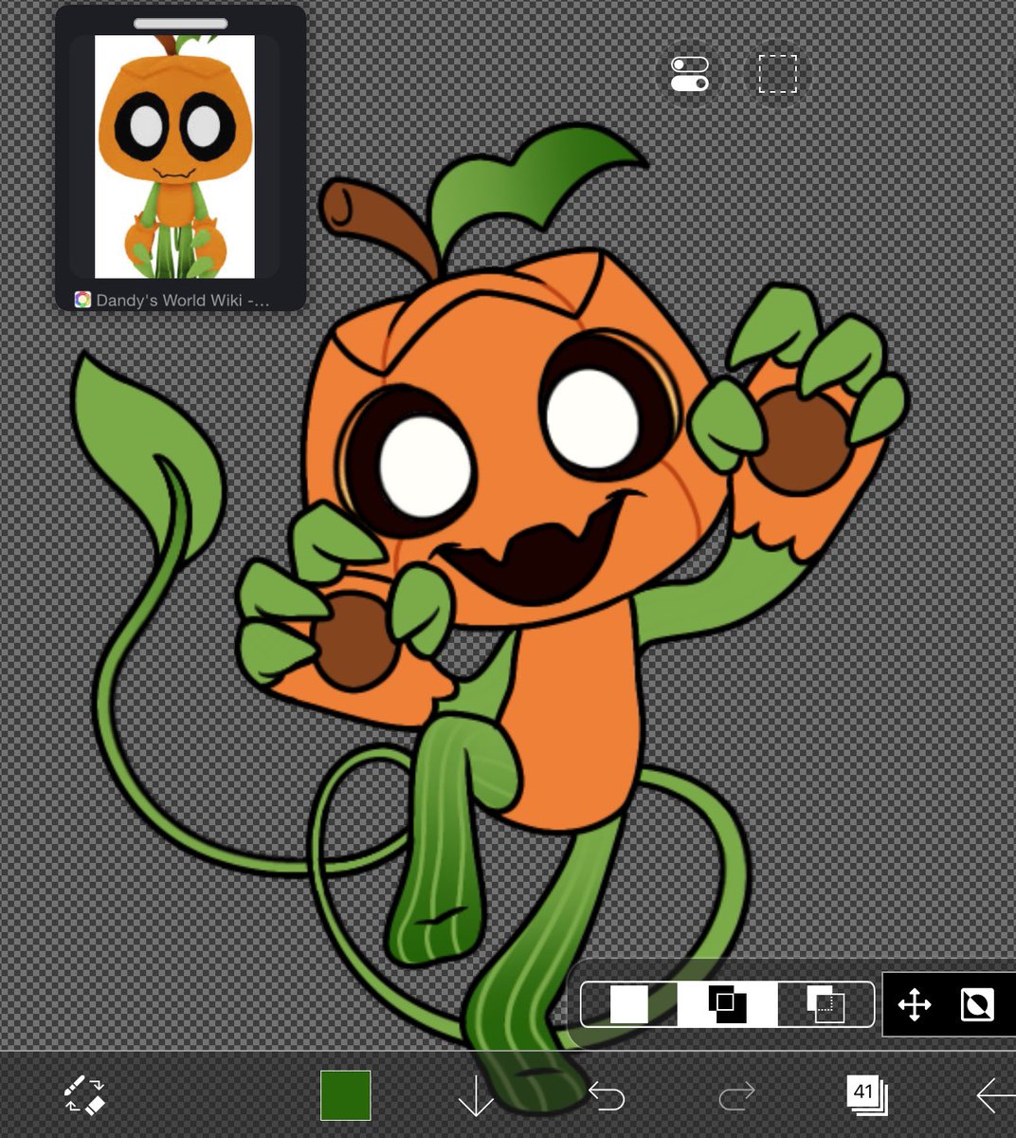Tap the pumpkin reference image thumbnail
Screen dimensions: 1016x1138
pos(175,156)
